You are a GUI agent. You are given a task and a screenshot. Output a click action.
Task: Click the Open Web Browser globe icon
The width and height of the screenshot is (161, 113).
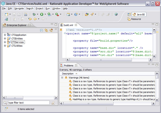[x=116, y=14]
